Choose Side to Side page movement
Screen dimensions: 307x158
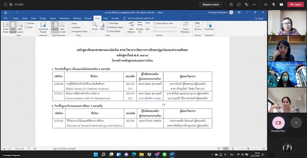coord(62,27)
